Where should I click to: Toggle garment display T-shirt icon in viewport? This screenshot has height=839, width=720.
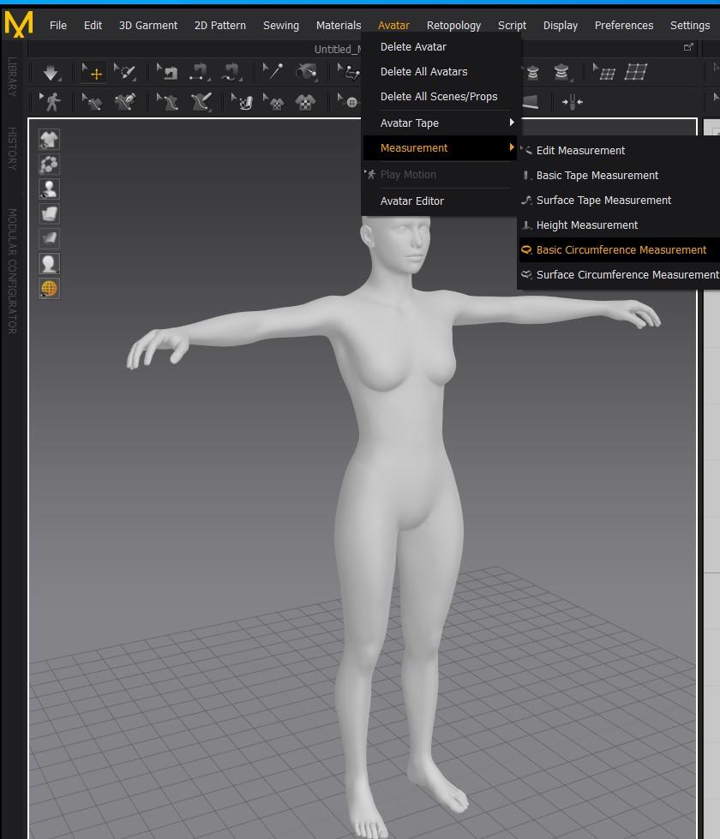point(49,139)
